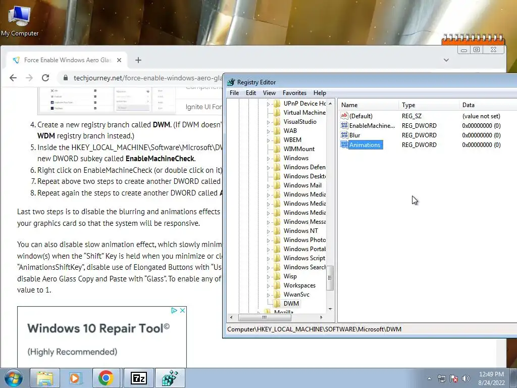Viewport: 517px width, 388px height.
Task: Select the Windows Portable key
Action: point(304,249)
